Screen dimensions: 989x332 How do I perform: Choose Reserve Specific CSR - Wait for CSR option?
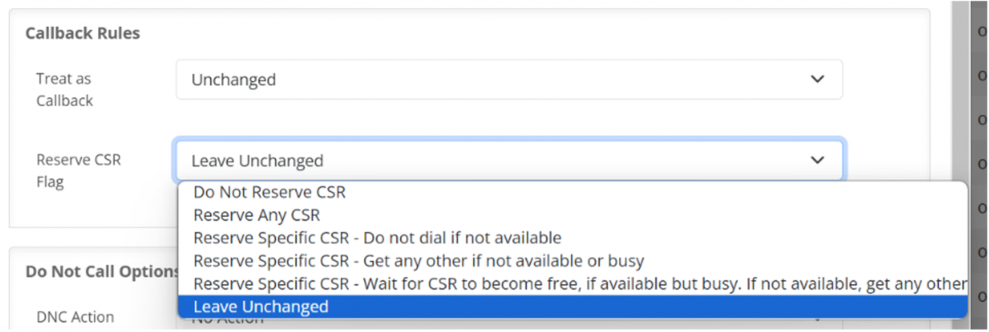click(x=572, y=283)
